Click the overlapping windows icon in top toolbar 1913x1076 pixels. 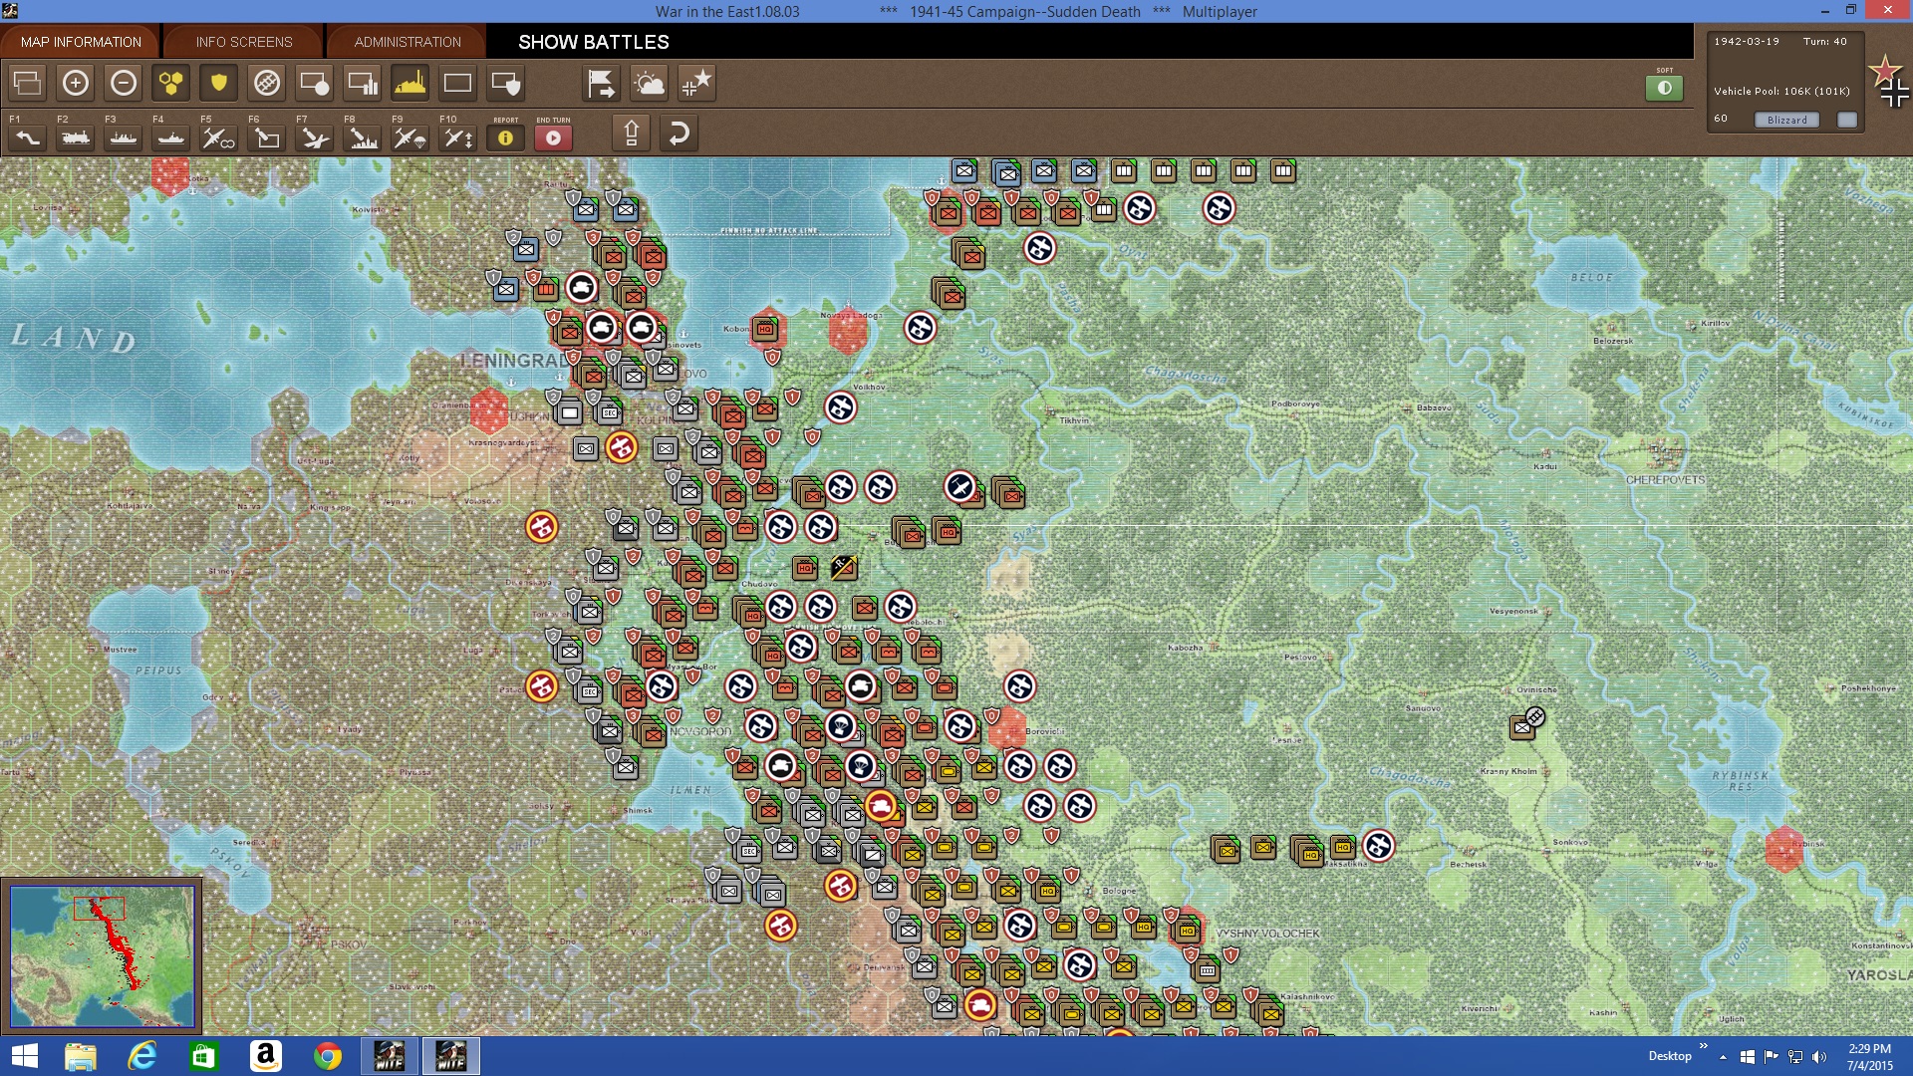27,83
